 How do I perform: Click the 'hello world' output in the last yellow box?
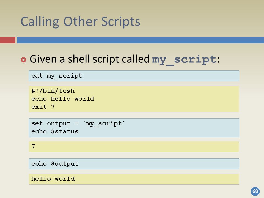(x=53, y=179)
